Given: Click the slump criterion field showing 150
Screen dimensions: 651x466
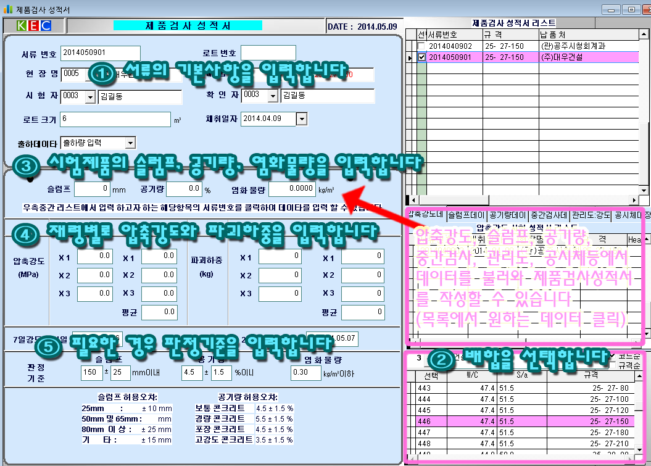Looking at the screenshot, I should point(92,373).
